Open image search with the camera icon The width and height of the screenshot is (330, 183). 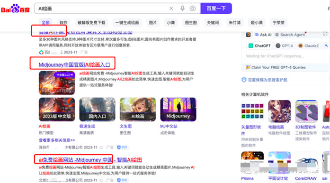point(192,9)
